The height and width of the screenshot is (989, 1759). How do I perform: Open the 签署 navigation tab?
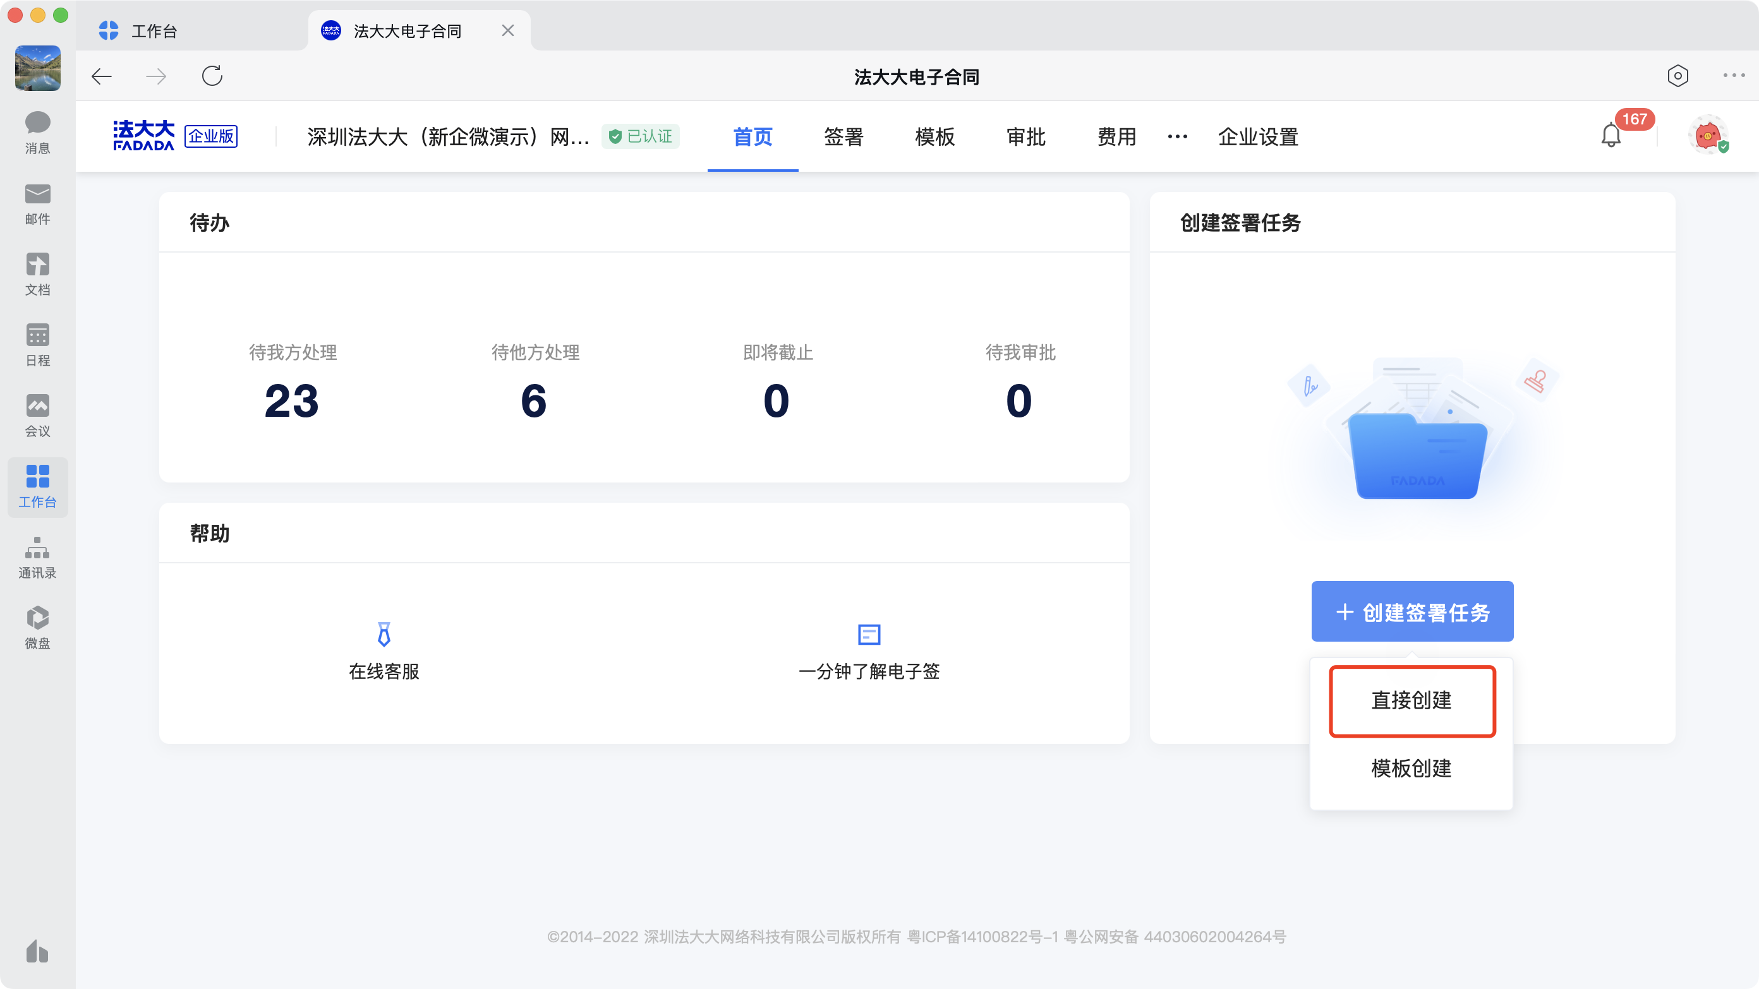click(x=844, y=137)
